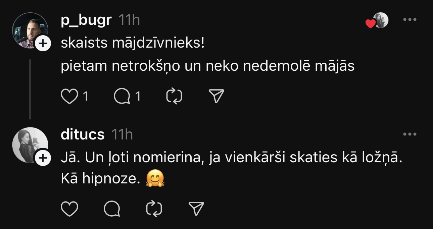Share p_bugr's comment via paper plane icon

coord(216,97)
